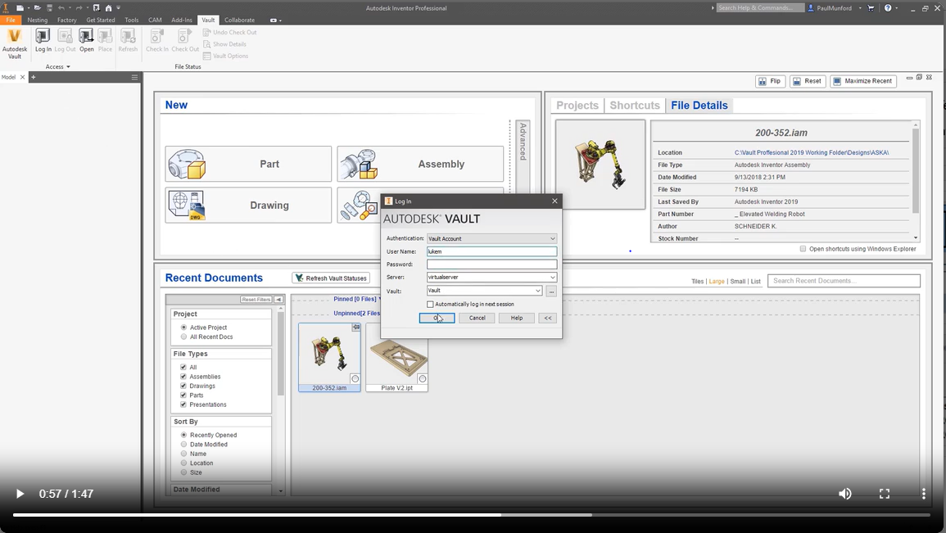
Task: Expand the Authentication dropdown
Action: [x=552, y=238]
